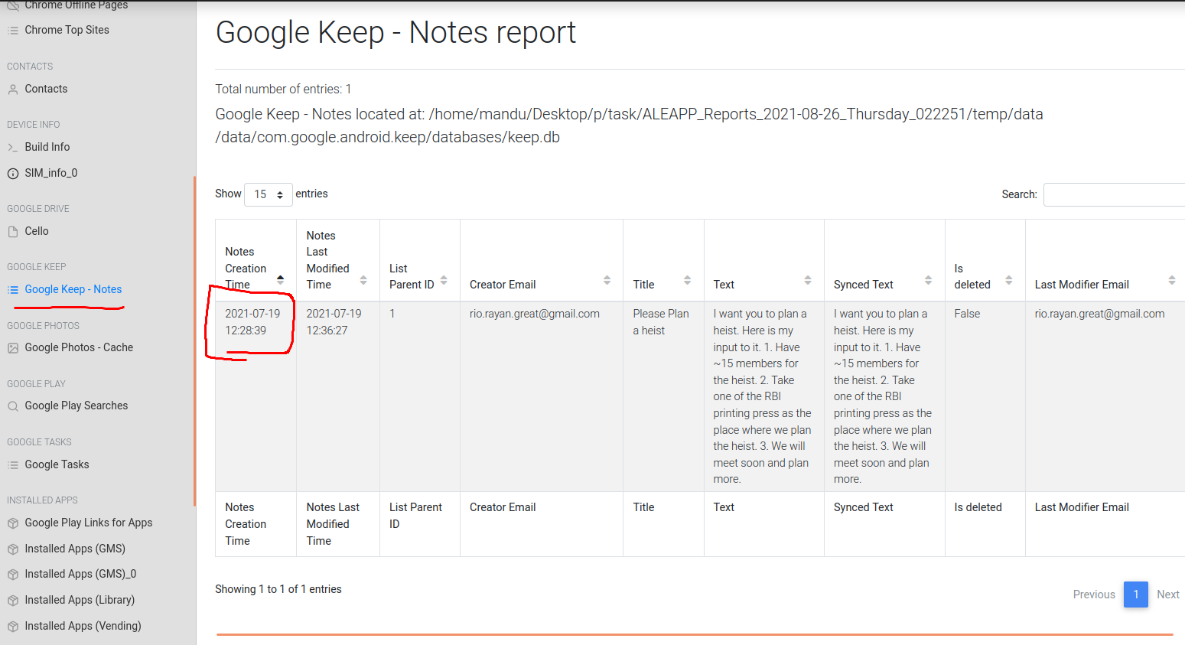Screen dimensions: 1185x645
Task: Open SIM_info_0 report
Action: coord(51,173)
